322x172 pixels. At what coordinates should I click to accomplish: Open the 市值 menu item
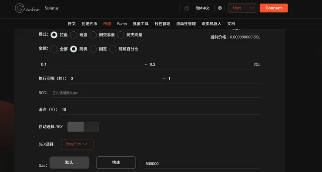[107, 24]
